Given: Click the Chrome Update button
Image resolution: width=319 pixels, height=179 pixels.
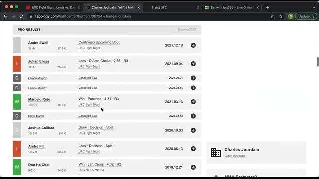Looking at the screenshot, I should pyautogui.click(x=306, y=16).
